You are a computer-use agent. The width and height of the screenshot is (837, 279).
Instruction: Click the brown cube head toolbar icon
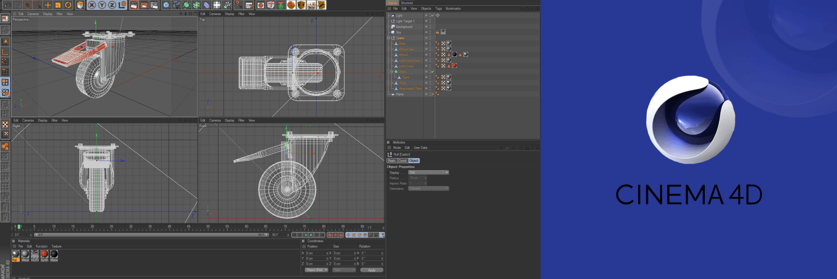tap(301, 5)
